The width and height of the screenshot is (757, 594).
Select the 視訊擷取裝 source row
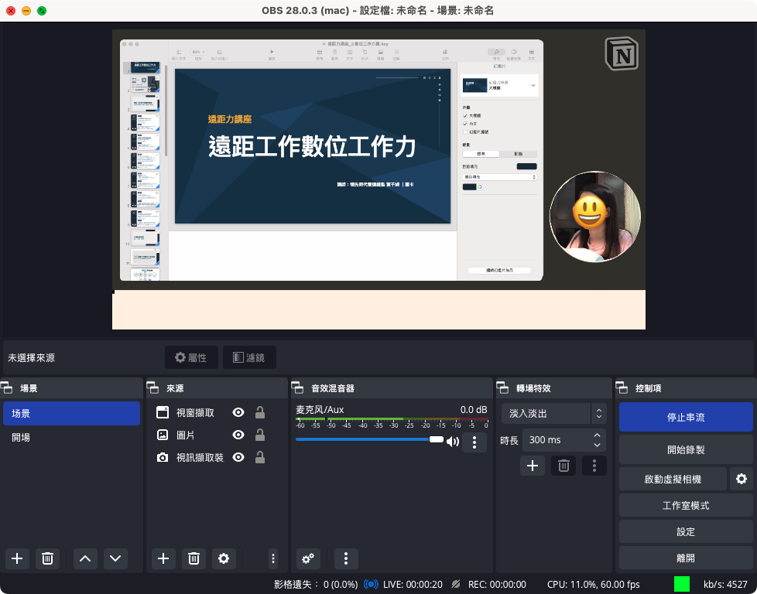217,457
